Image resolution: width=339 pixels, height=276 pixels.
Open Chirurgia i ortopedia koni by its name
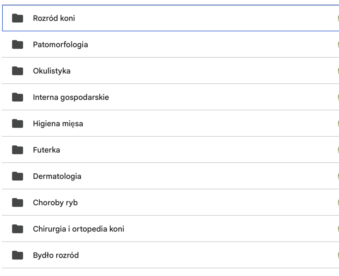[79, 229]
